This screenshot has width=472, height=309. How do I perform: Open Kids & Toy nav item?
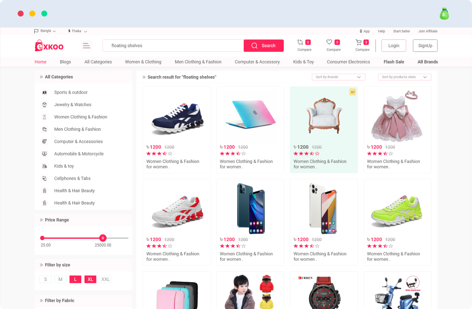pyautogui.click(x=304, y=62)
